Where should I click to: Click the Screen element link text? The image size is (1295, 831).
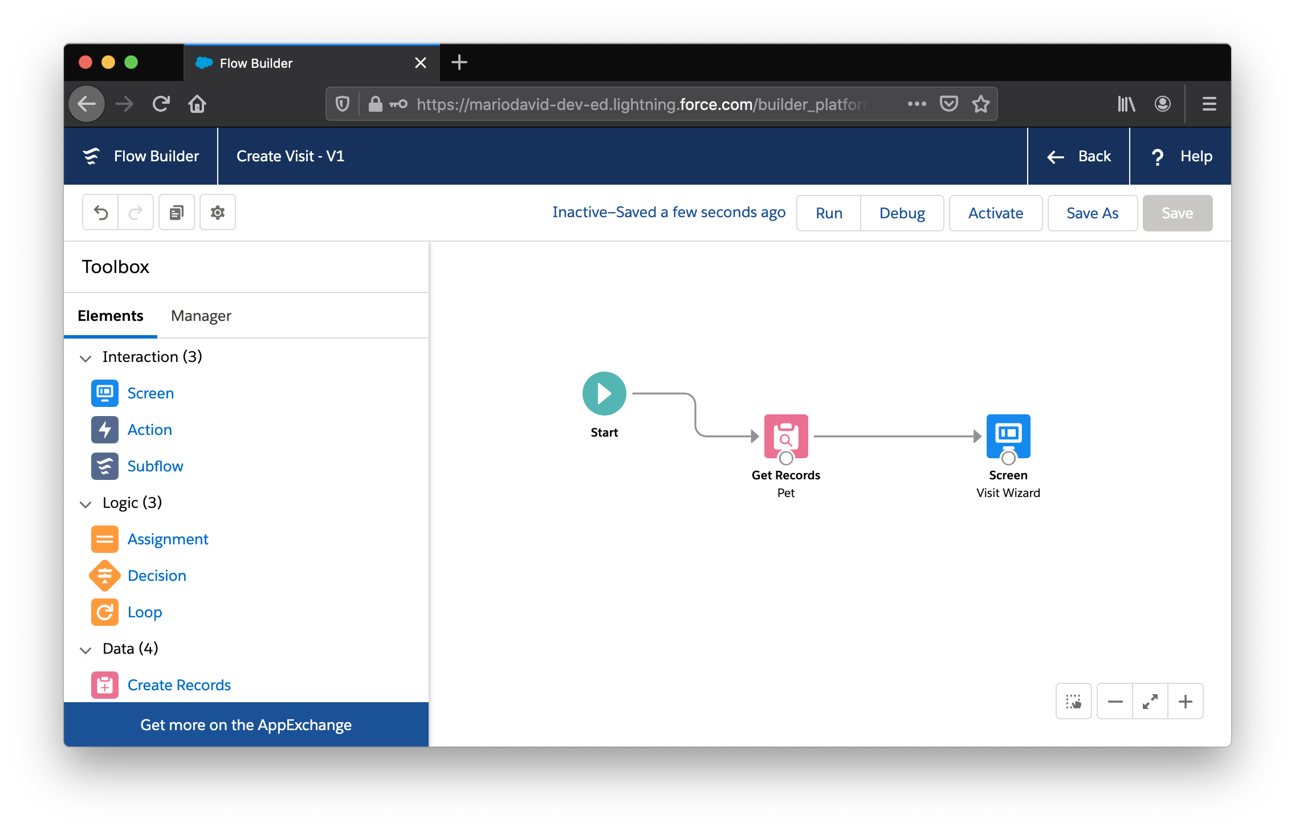pyautogui.click(x=150, y=393)
